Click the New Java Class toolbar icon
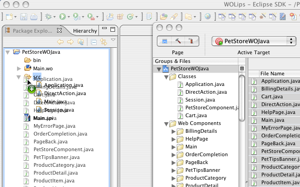 (x=130, y=17)
